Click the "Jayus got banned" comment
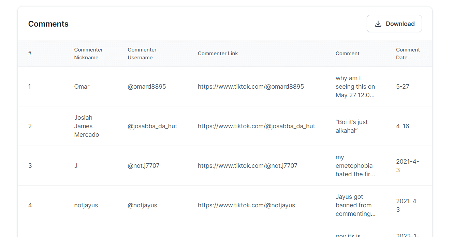Image resolution: width=453 pixels, height=237 pixels. (355, 205)
